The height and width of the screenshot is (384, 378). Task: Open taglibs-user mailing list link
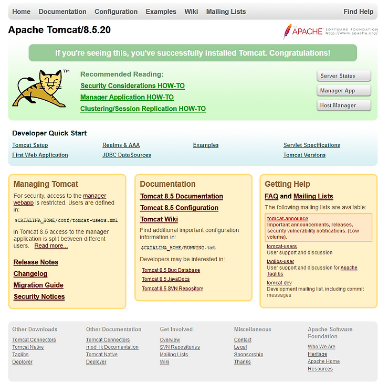pos(280,262)
